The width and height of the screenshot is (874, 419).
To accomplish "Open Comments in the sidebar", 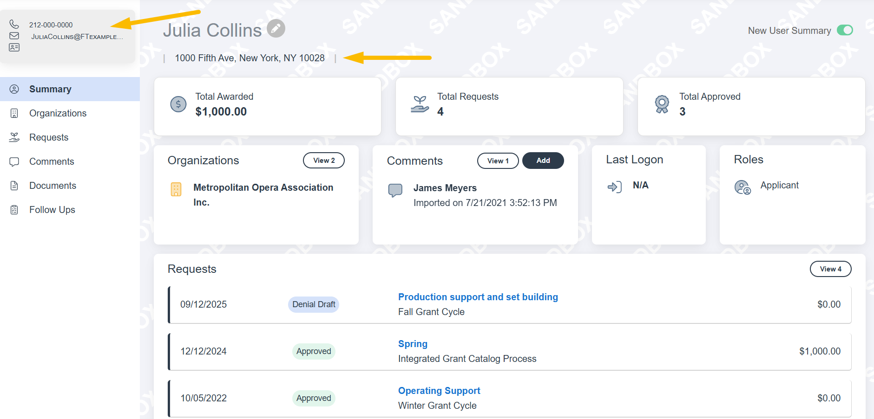I will coord(70,161).
